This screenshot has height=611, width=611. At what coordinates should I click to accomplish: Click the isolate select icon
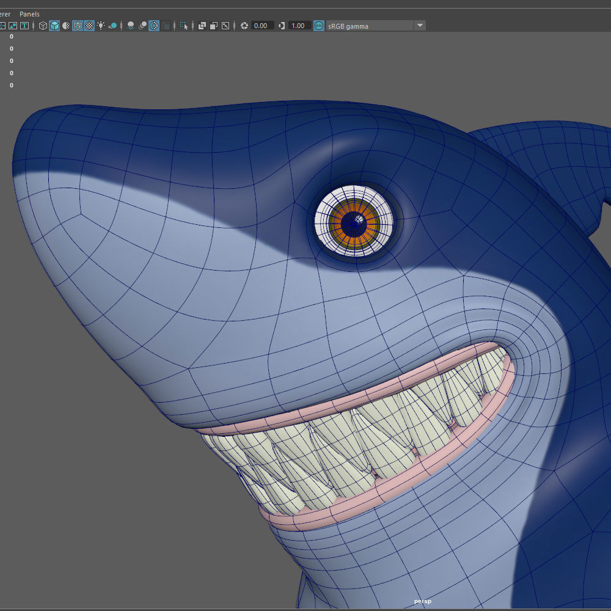[x=184, y=26]
